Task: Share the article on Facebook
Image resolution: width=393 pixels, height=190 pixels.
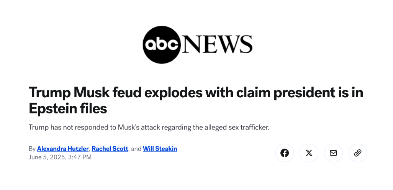Action: click(x=285, y=153)
